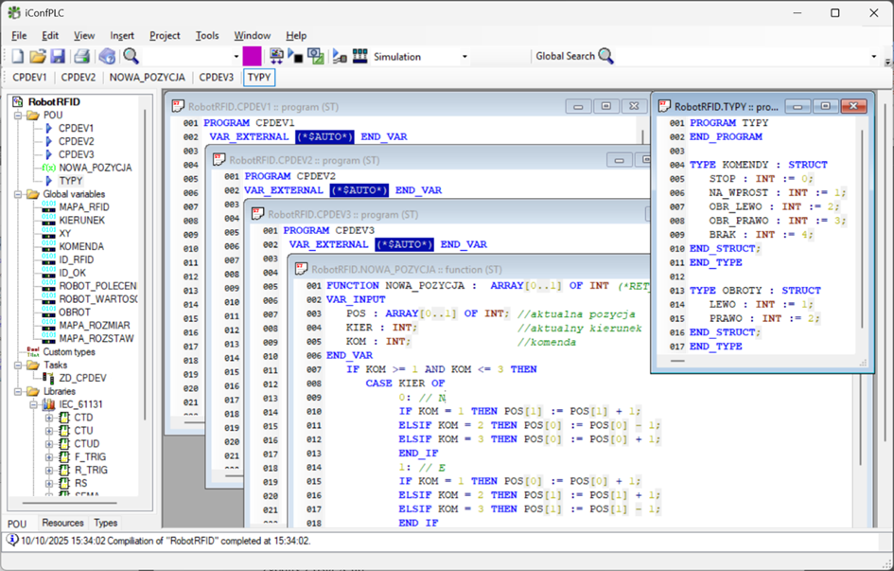
Task: Click the New file toolbar icon
Action: 17,57
